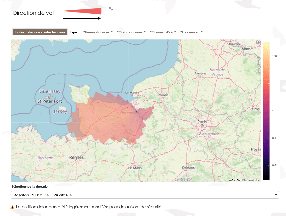
Task: Click the black direction arrow
Action: (82, 18)
